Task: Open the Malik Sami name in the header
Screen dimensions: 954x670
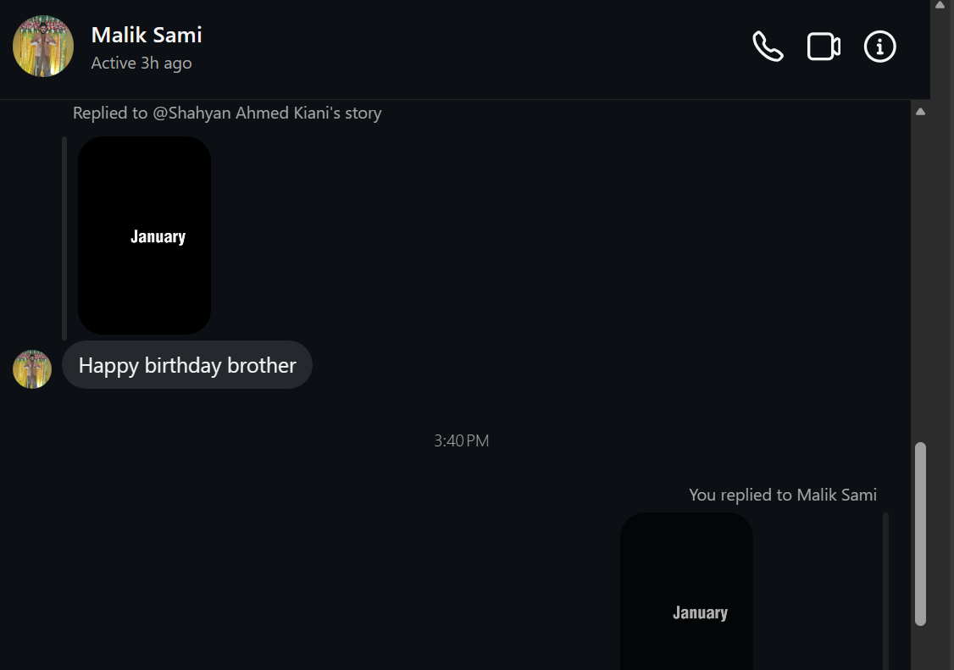Action: (147, 35)
